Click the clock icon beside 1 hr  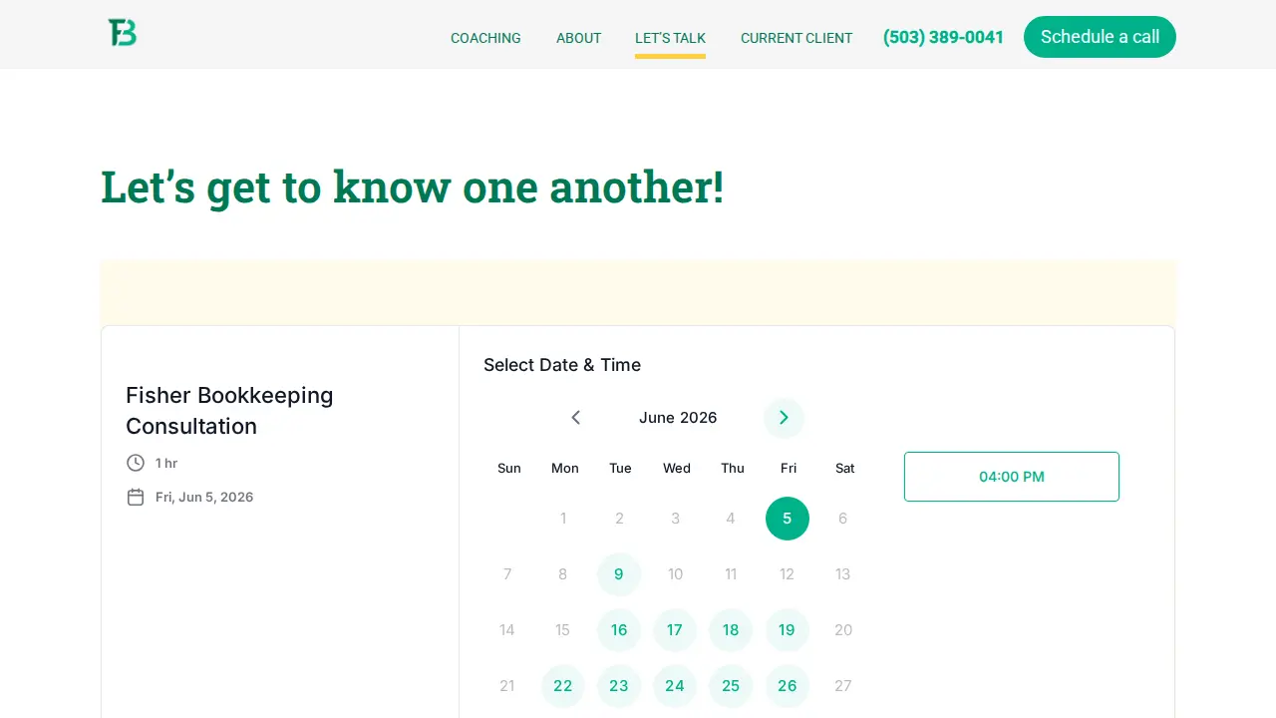point(136,463)
